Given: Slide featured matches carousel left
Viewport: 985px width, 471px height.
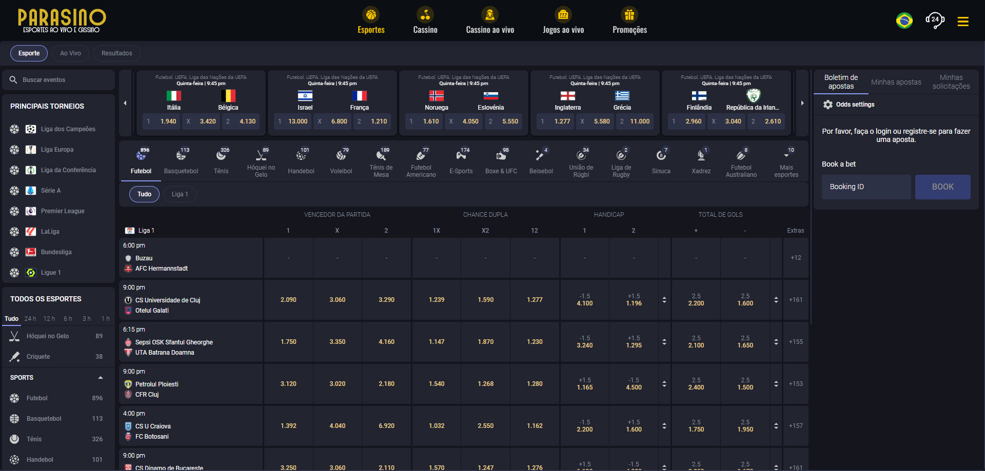Looking at the screenshot, I should [x=125, y=103].
